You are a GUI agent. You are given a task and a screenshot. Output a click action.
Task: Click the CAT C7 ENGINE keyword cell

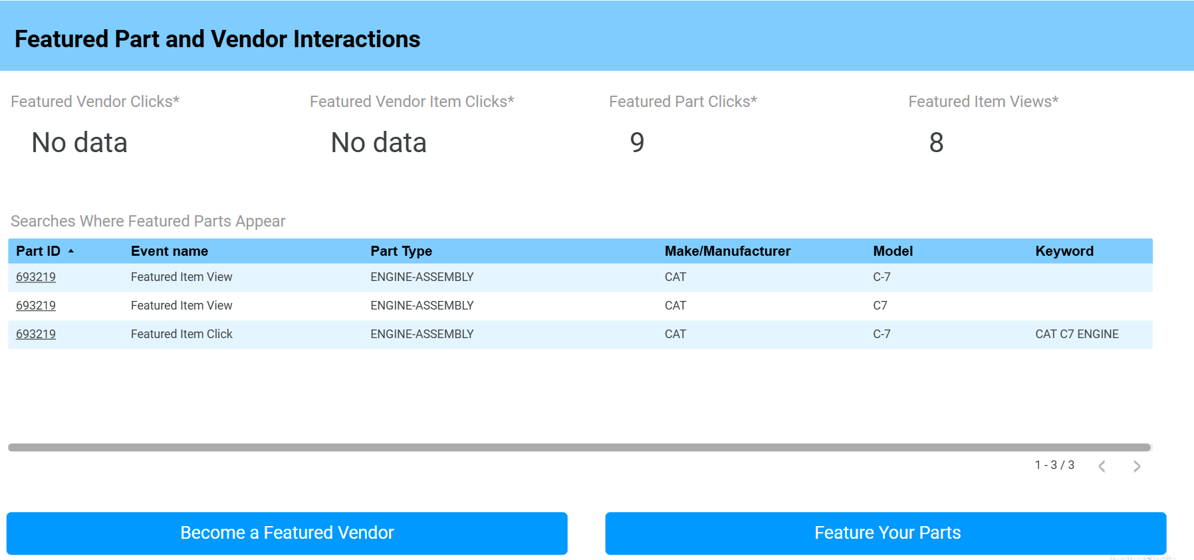tap(1076, 334)
